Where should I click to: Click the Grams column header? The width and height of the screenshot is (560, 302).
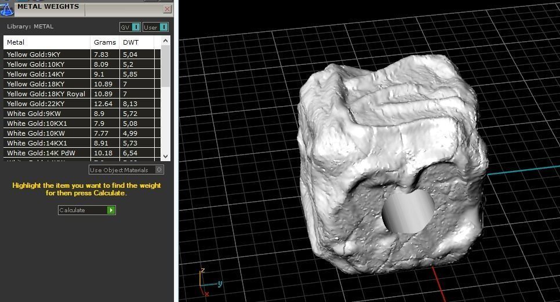[x=105, y=42]
